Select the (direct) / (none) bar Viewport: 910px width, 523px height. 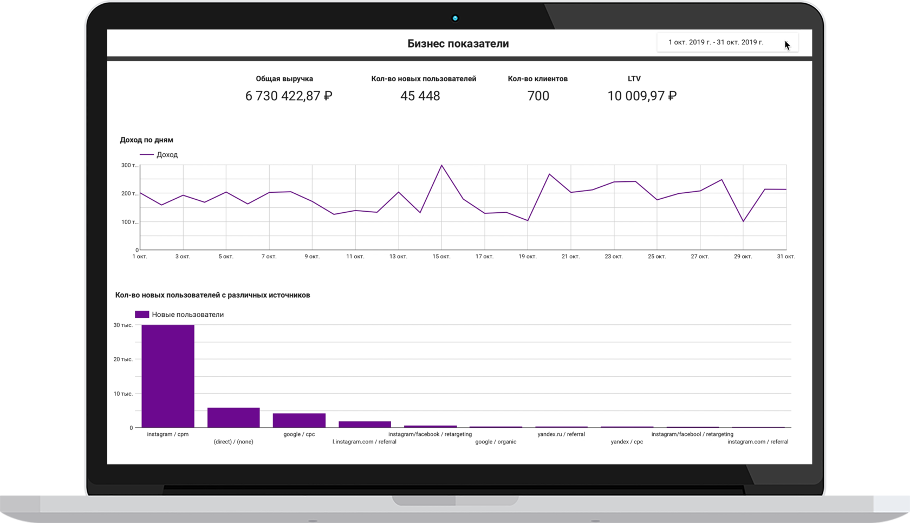point(233,417)
